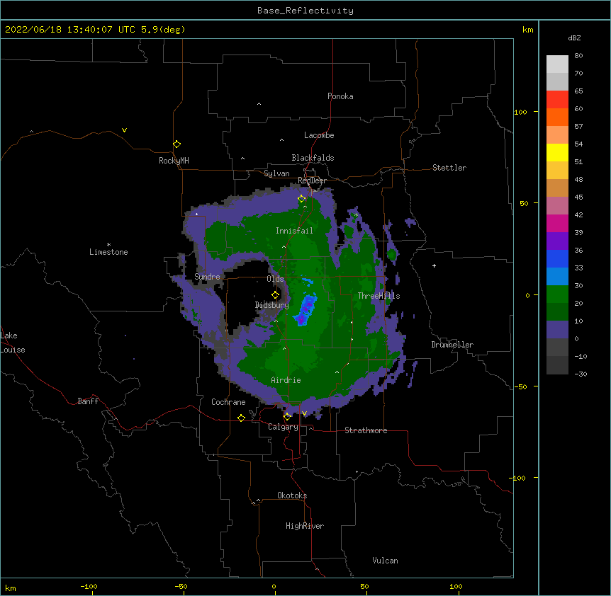Click the -100 tick on horizontal axis
This screenshot has height=596, width=611.
(89, 586)
